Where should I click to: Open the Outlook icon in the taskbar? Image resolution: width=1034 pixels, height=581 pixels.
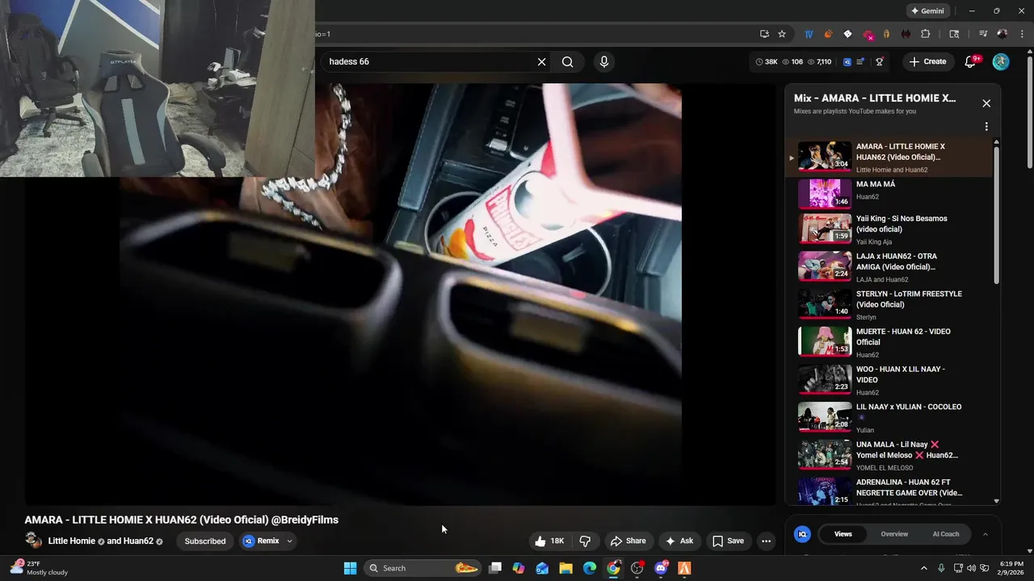pos(542,568)
